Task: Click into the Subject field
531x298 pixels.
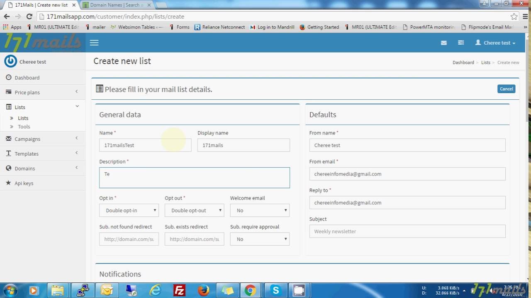Action: pyautogui.click(x=407, y=231)
